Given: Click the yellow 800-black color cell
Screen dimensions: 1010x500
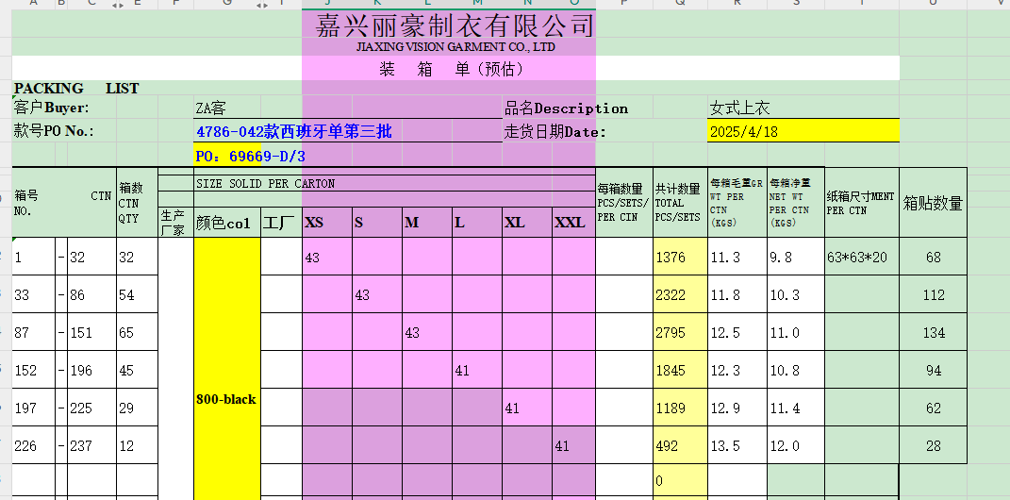Looking at the screenshot, I should coord(226,399).
